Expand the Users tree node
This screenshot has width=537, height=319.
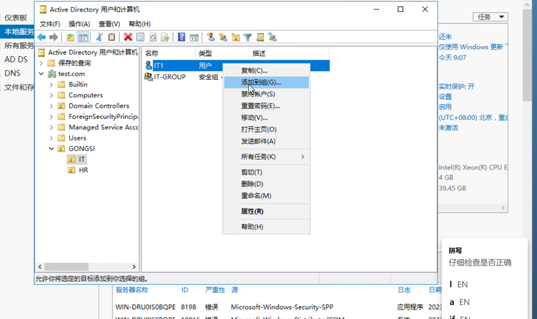point(52,138)
